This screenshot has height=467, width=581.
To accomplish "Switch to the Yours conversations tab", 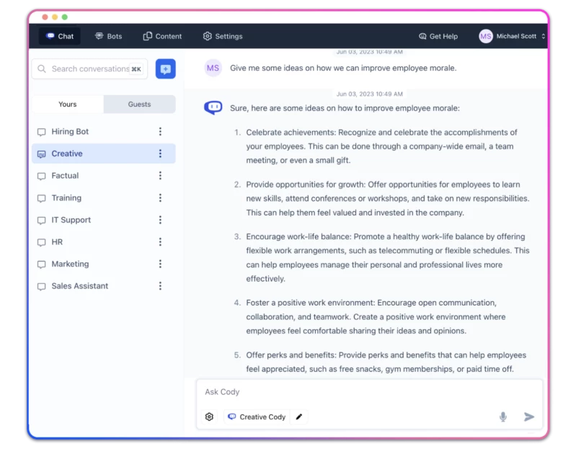I will coord(67,104).
